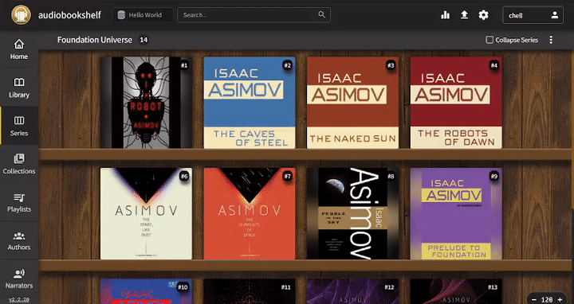Open the partially visible book #11 cover

(x=250, y=291)
